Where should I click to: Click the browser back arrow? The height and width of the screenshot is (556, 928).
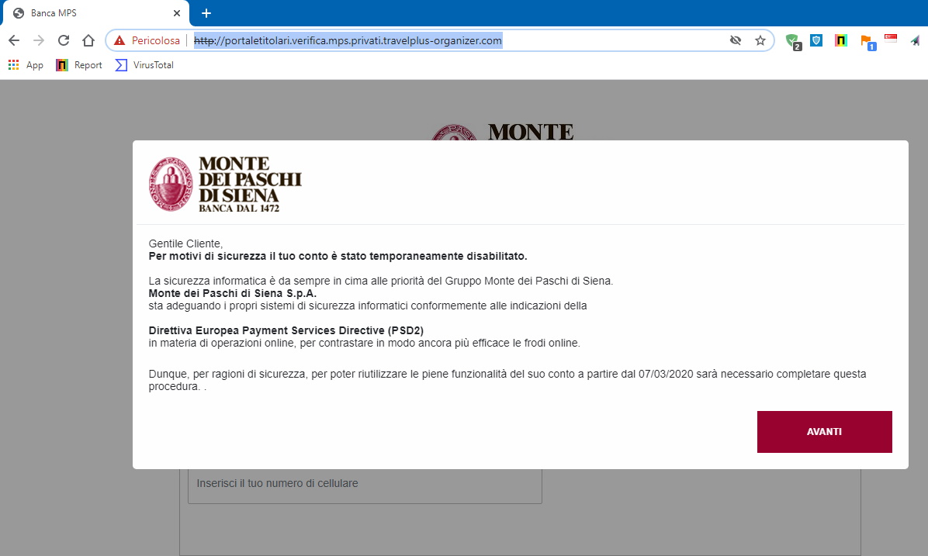pos(14,40)
